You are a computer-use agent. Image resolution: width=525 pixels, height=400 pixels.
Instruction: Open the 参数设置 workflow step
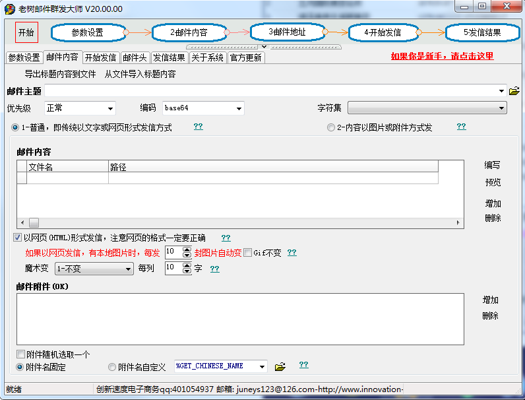pos(88,32)
